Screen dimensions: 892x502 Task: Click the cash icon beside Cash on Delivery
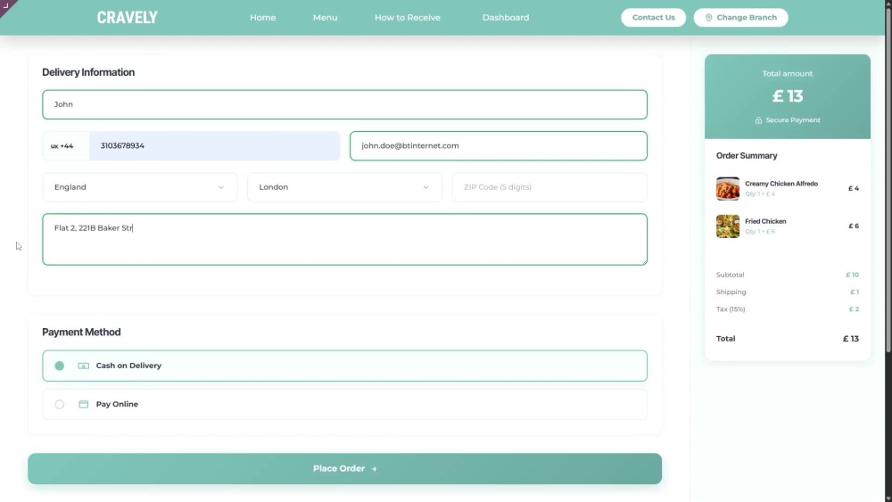point(84,366)
